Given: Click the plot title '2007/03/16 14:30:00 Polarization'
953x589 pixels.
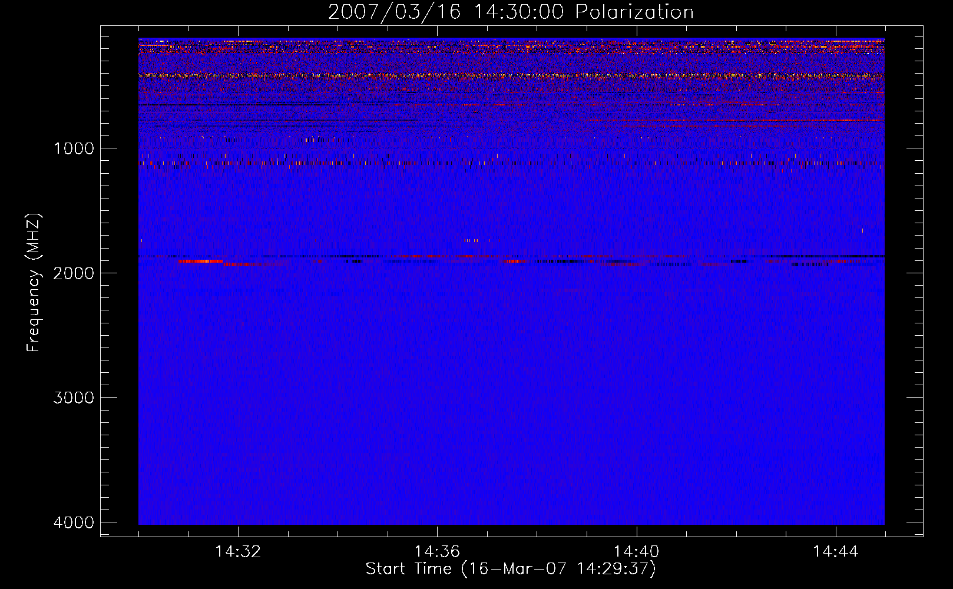Looking at the screenshot, I should pyautogui.click(x=511, y=12).
